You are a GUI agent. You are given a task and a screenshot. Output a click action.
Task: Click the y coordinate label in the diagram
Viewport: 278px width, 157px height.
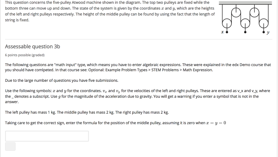(x=268, y=32)
